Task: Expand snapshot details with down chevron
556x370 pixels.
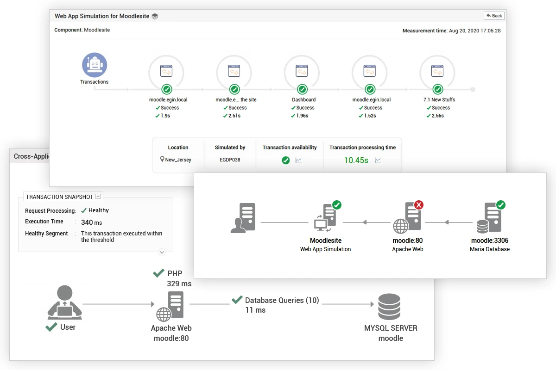Action: [x=162, y=253]
